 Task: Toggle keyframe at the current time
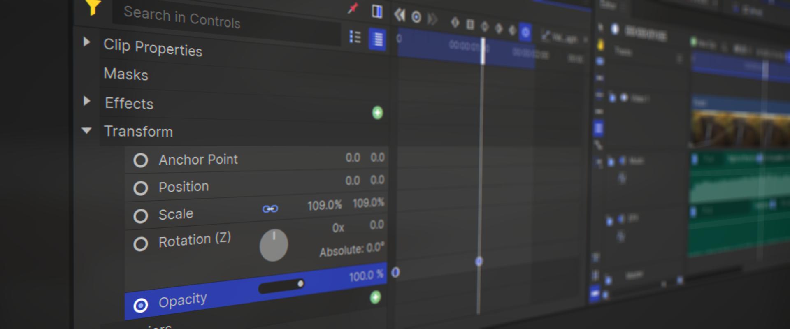(416, 17)
